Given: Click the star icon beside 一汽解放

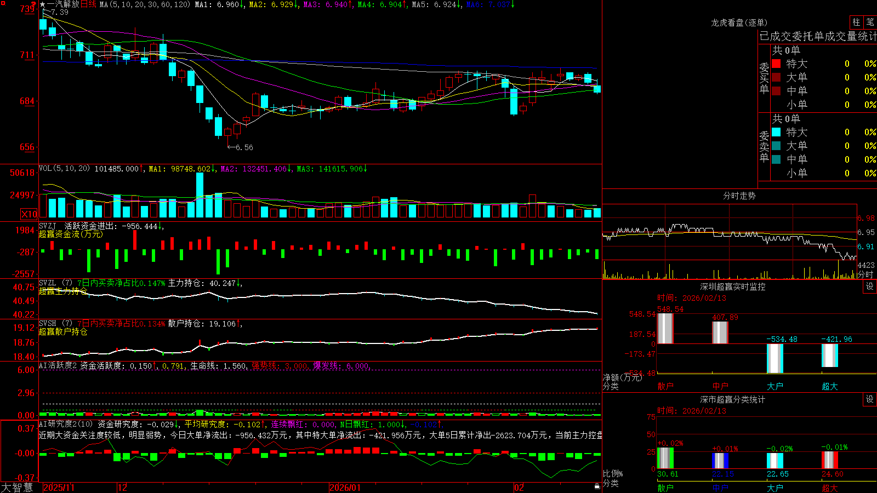Looking at the screenshot, I should click(42, 4).
